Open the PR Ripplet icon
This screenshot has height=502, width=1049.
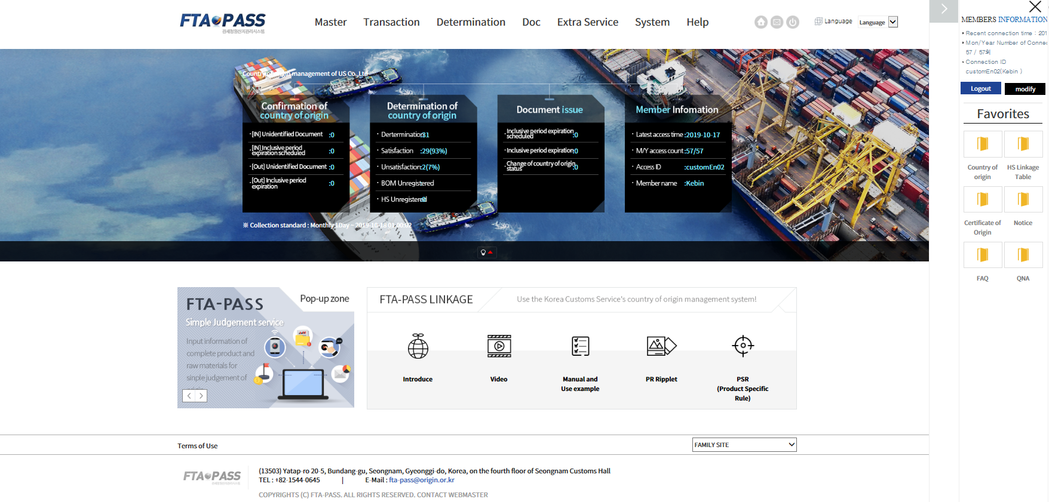click(661, 346)
